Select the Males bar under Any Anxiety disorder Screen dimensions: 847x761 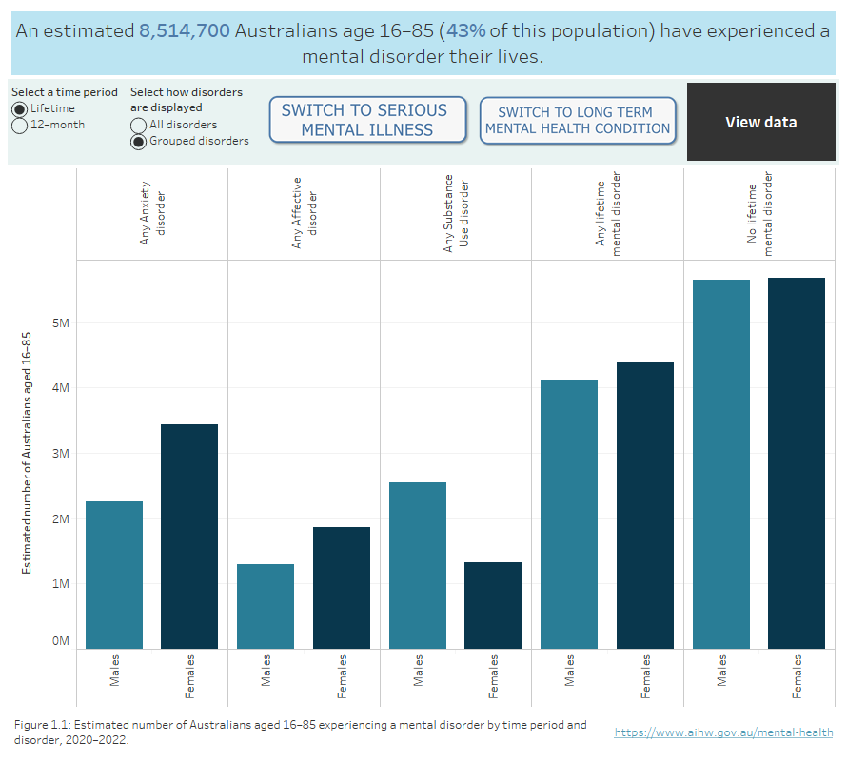pos(114,571)
